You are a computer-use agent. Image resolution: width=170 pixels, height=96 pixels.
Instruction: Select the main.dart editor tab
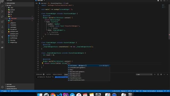40,1
